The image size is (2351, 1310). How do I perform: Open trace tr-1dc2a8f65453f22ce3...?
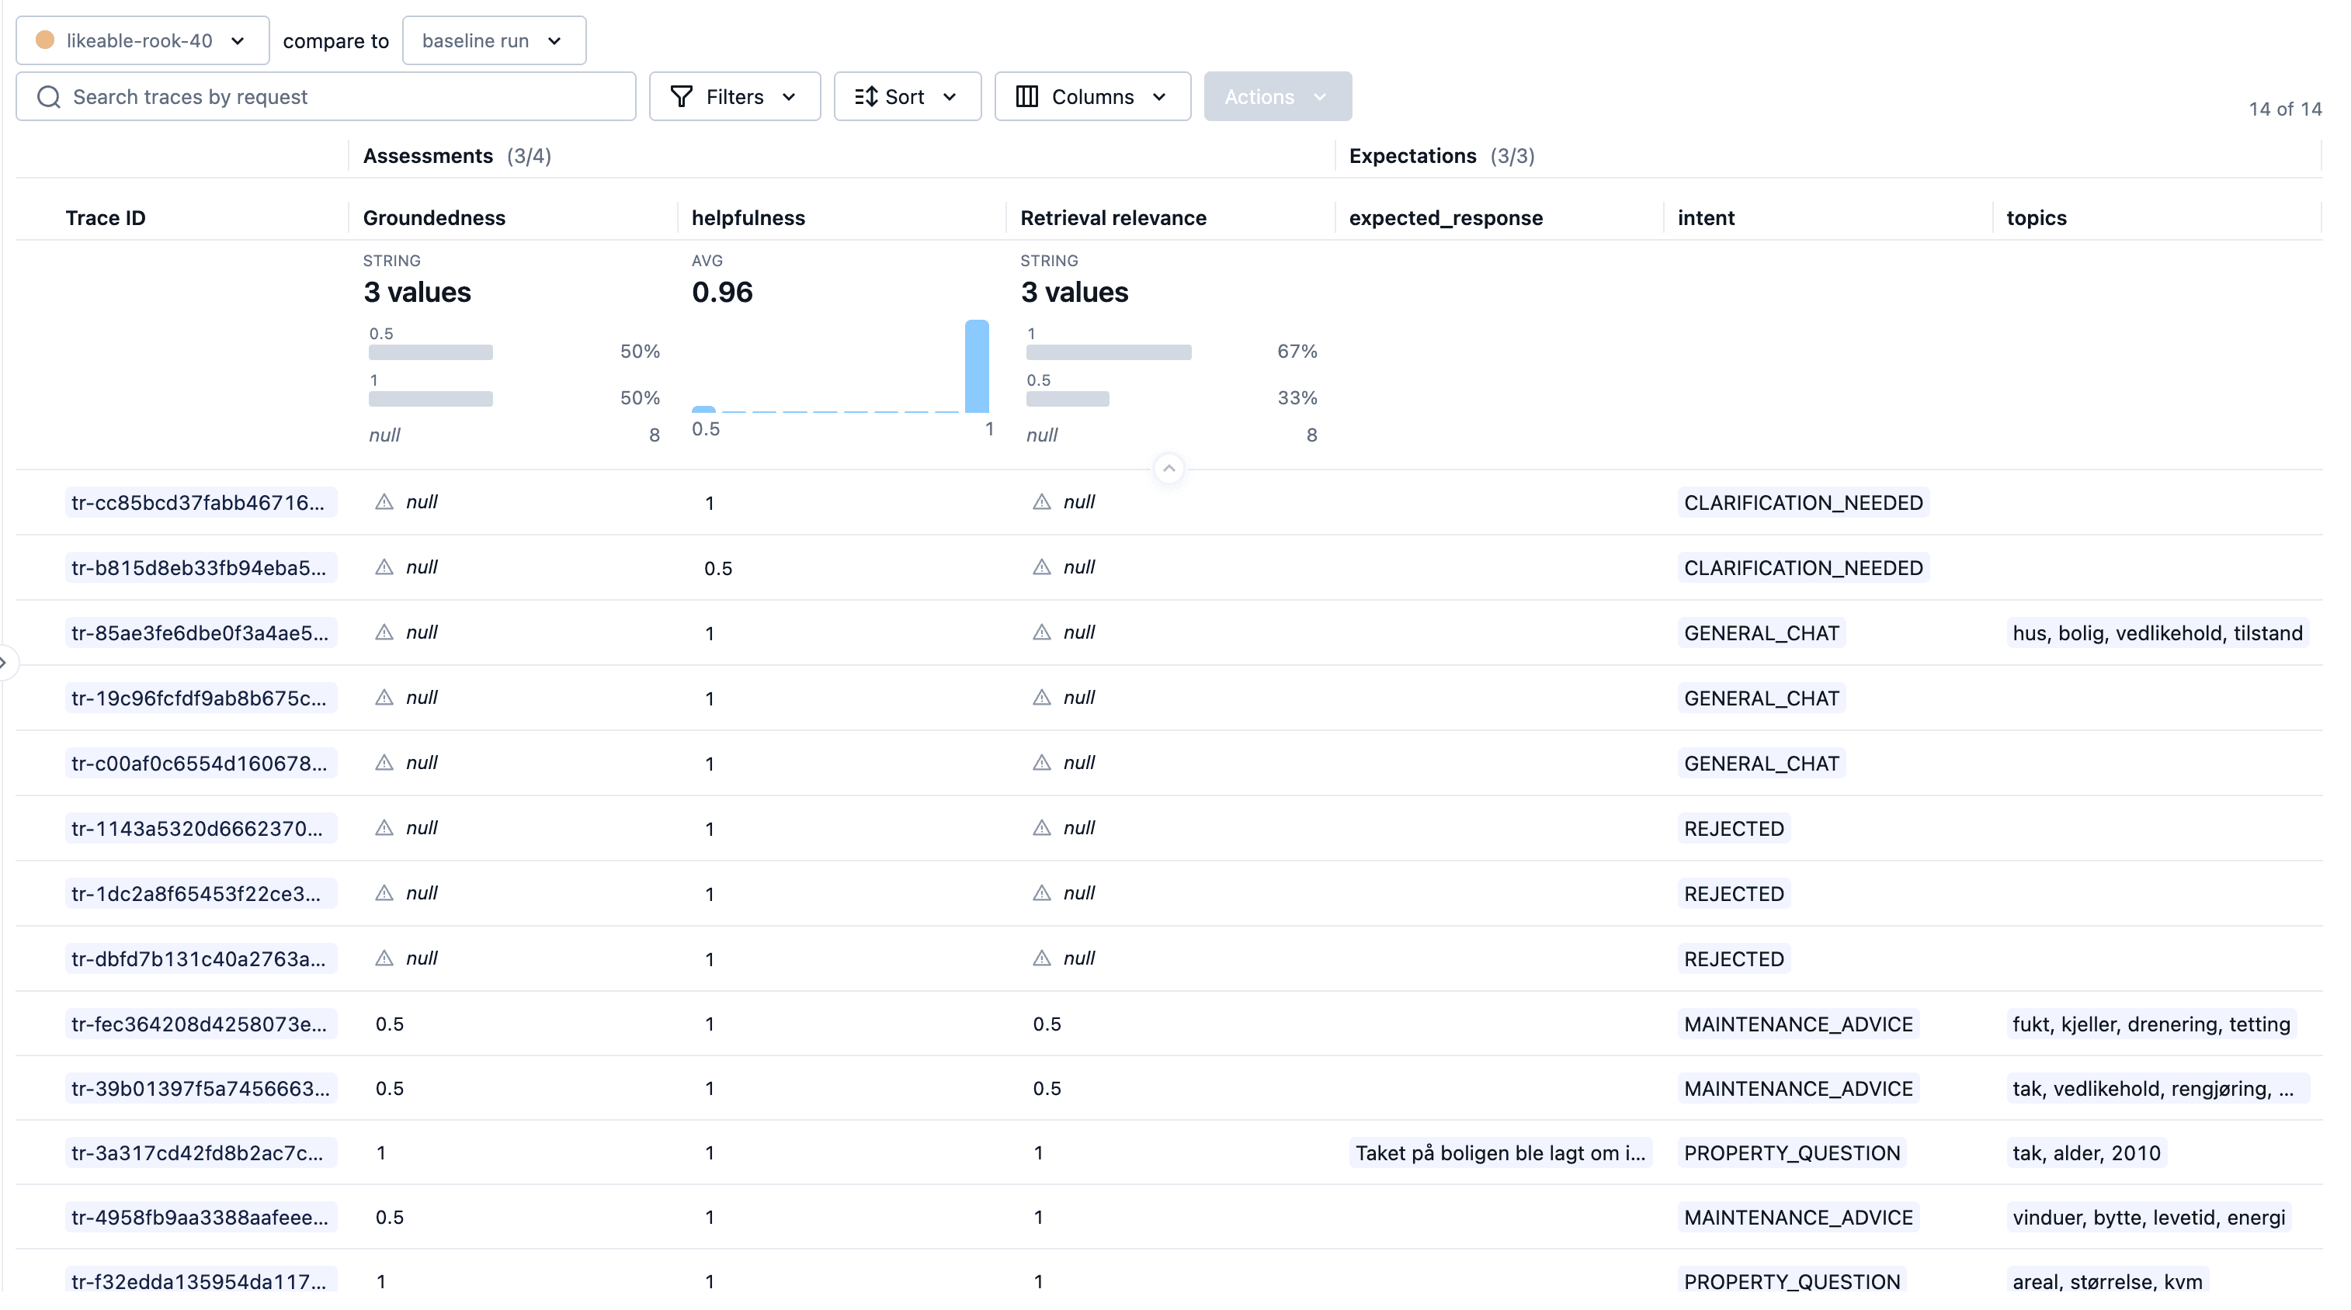pyautogui.click(x=201, y=894)
